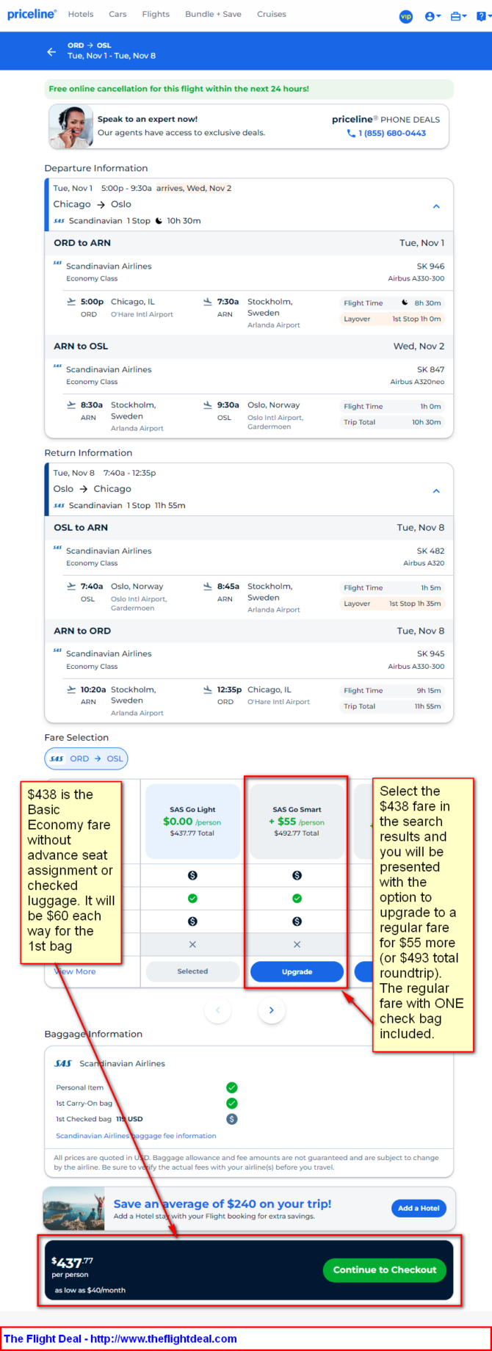Click the Priceline logo

click(x=32, y=14)
